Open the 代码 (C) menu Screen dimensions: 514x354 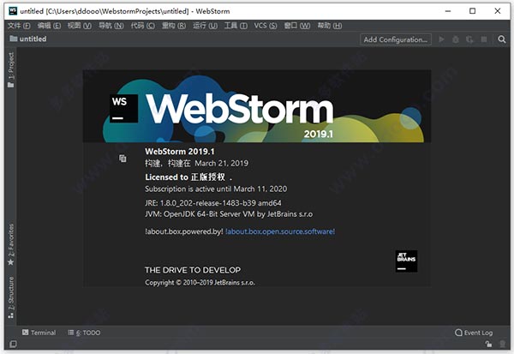(142, 26)
